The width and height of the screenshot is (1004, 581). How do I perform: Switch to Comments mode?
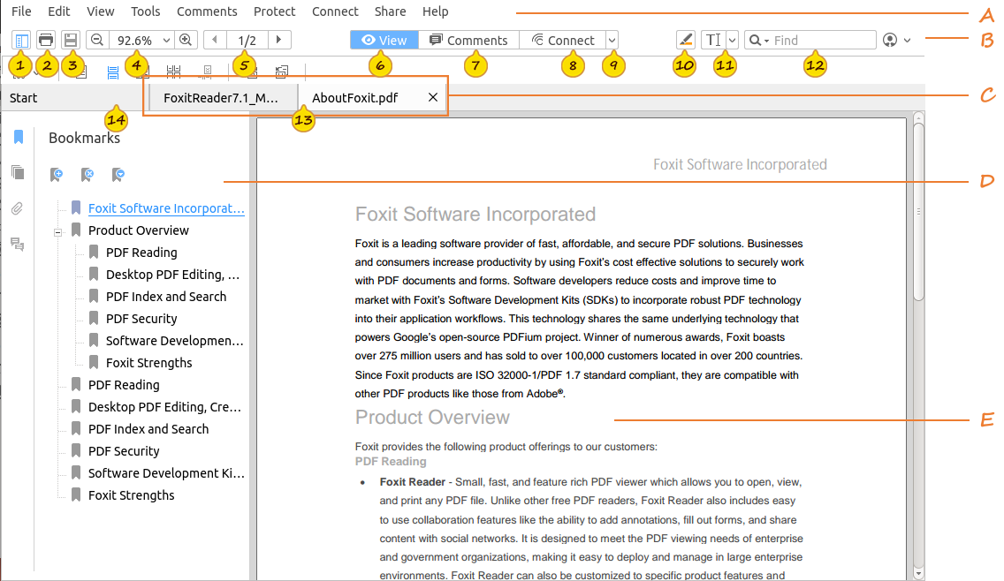468,41
